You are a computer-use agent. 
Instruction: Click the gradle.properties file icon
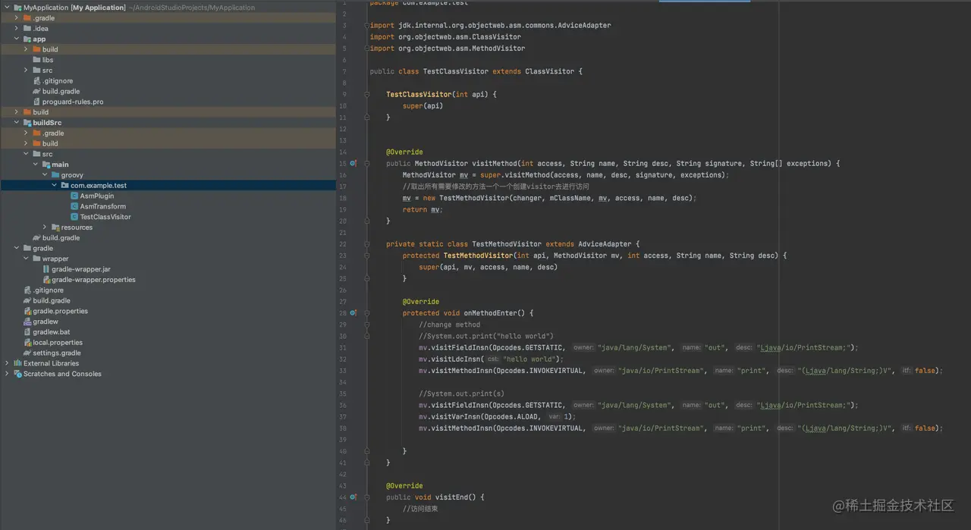[x=27, y=311]
